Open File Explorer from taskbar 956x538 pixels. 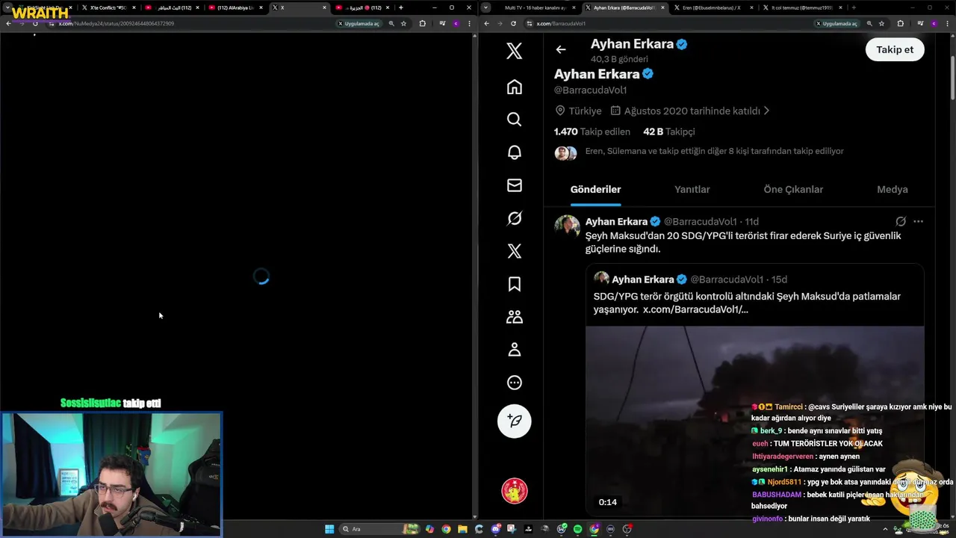(x=462, y=529)
